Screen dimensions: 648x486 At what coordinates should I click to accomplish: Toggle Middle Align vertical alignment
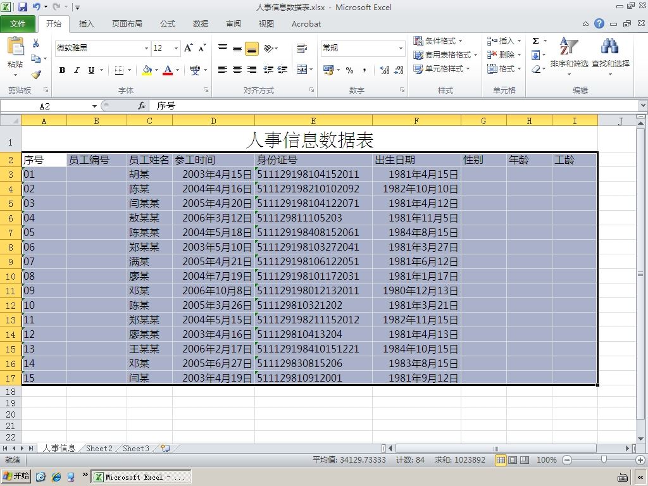237,48
